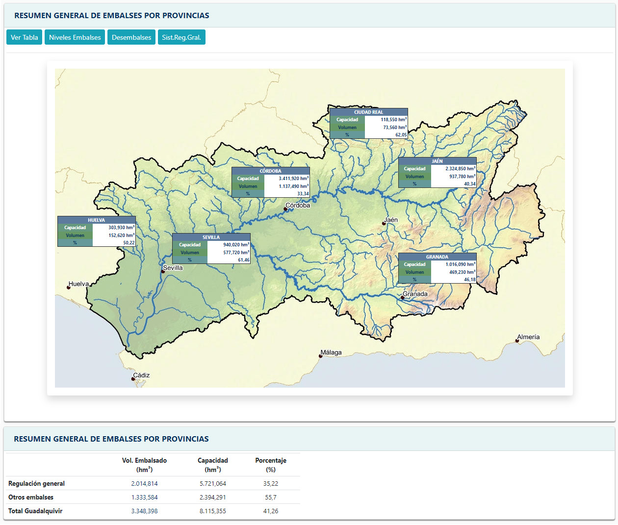Open the Niveles Embalses view
Screen dimensions: 618x525
(x=75, y=37)
